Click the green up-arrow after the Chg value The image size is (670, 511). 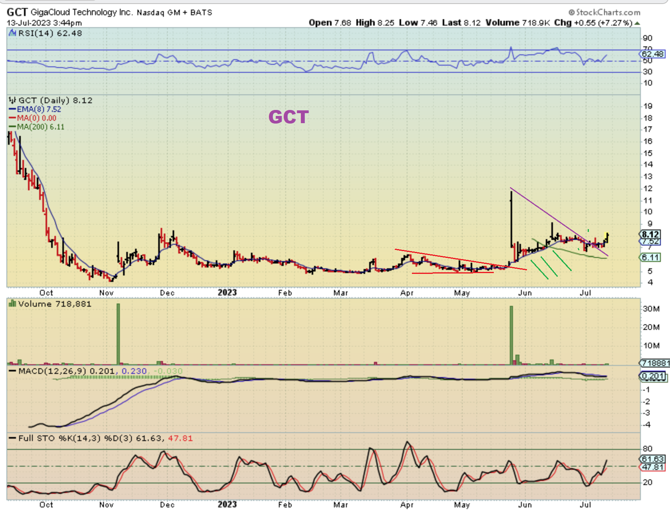[637, 23]
